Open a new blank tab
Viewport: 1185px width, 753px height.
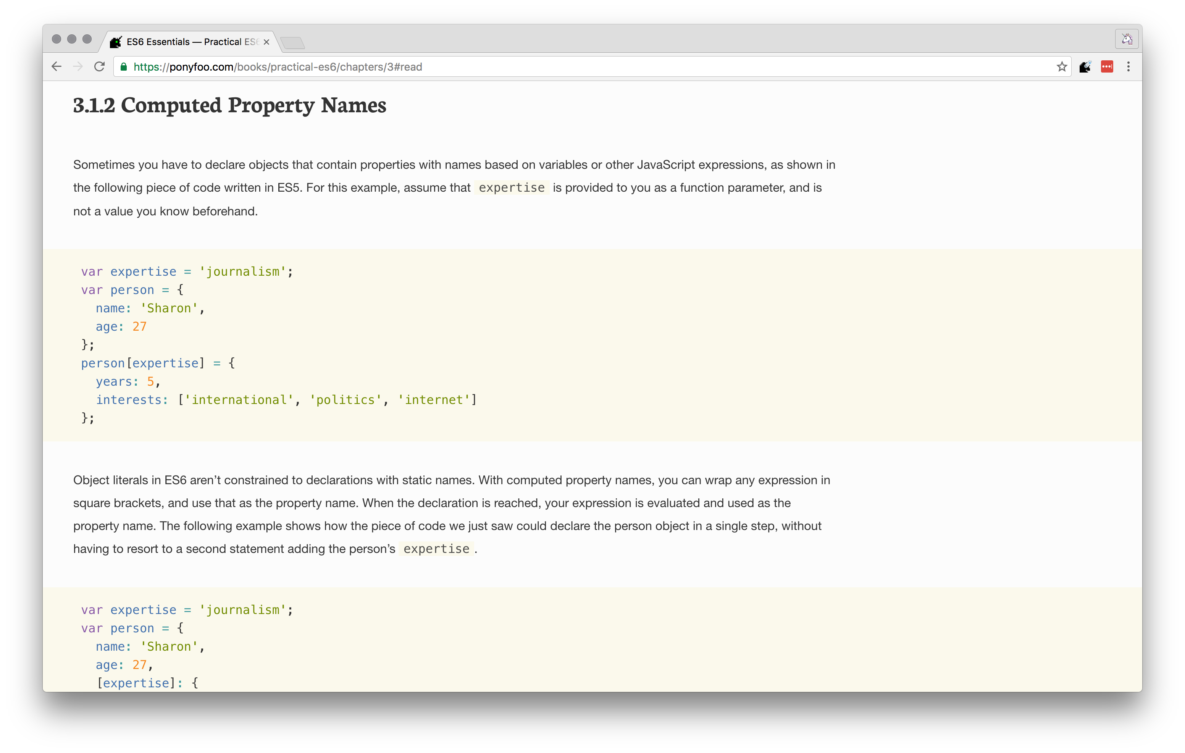[x=293, y=43]
